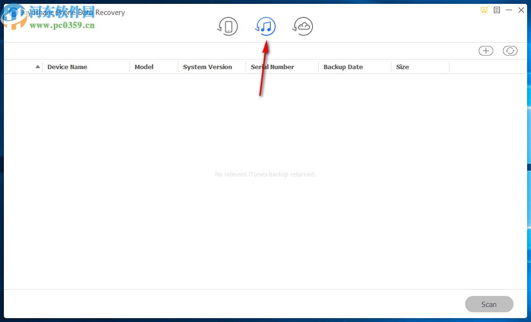This screenshot has width=531, height=322.
Task: Select the Recover from iCloud icon
Action: 302,26
